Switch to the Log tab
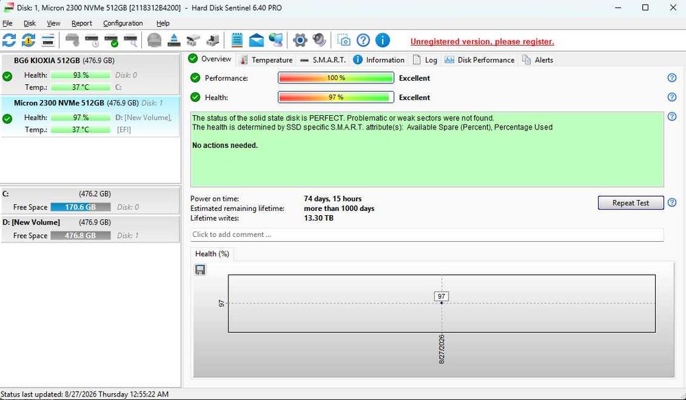This screenshot has width=686, height=400. point(425,60)
